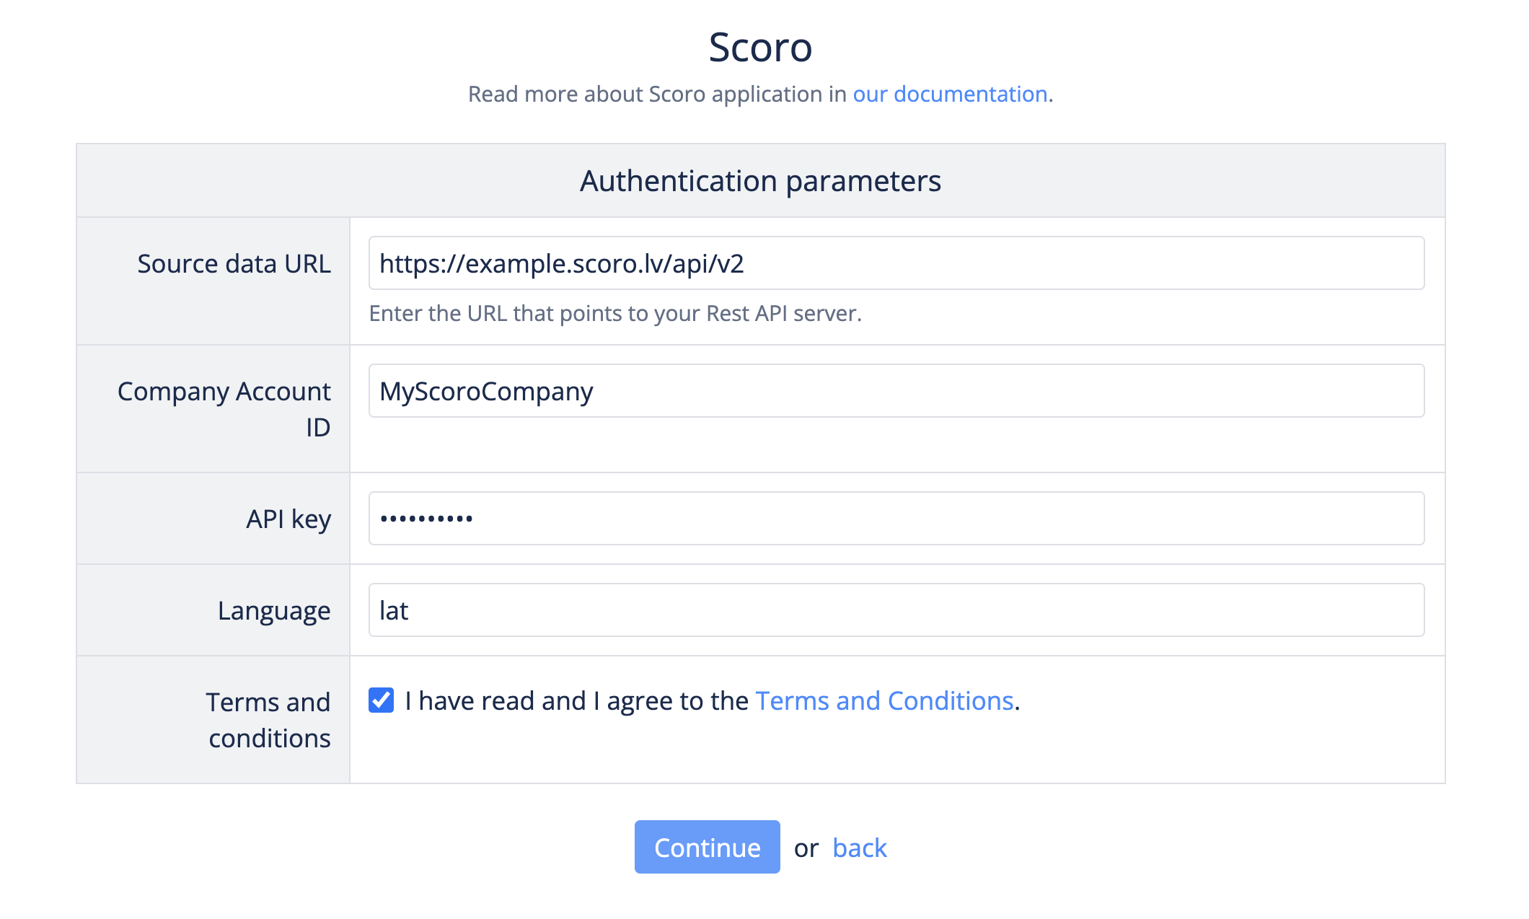Click the 'Language' field label
The image size is (1529, 919).
pyautogui.click(x=274, y=611)
